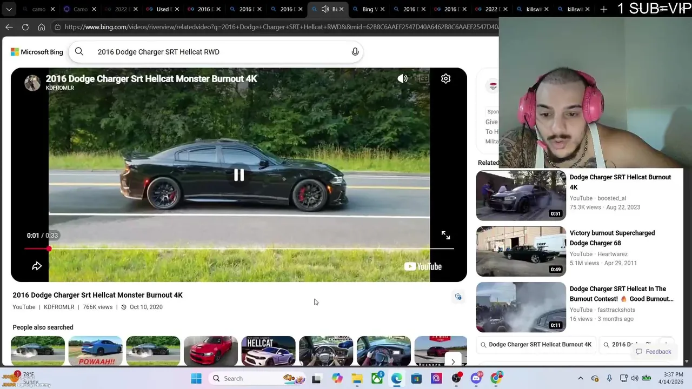This screenshot has width=692, height=389.
Task: Open the Feedback button
Action: [x=653, y=352]
